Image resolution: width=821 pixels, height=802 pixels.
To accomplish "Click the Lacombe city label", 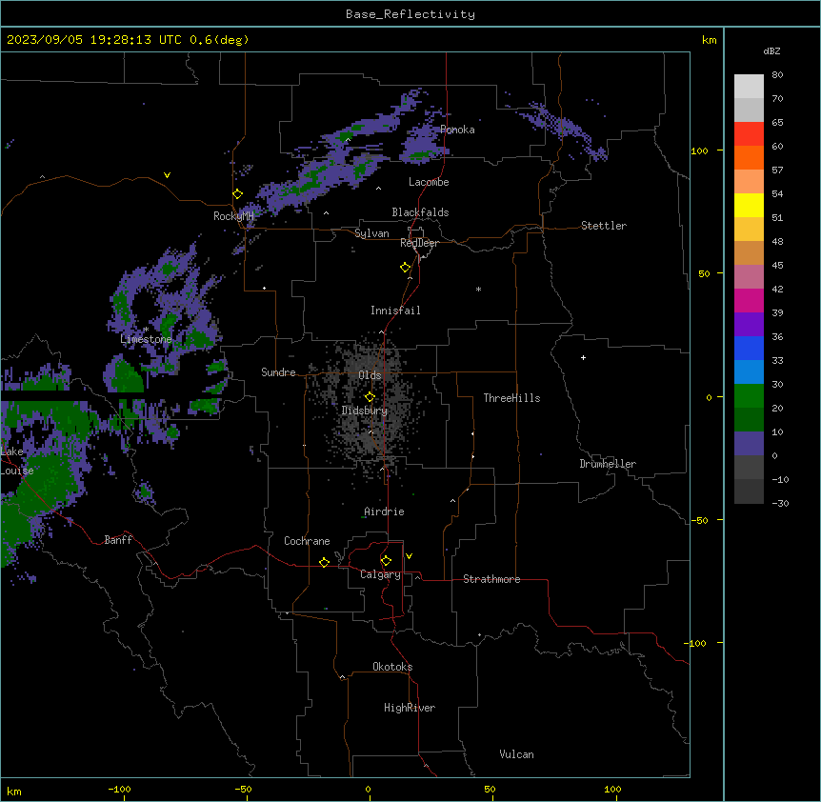I will click(429, 182).
